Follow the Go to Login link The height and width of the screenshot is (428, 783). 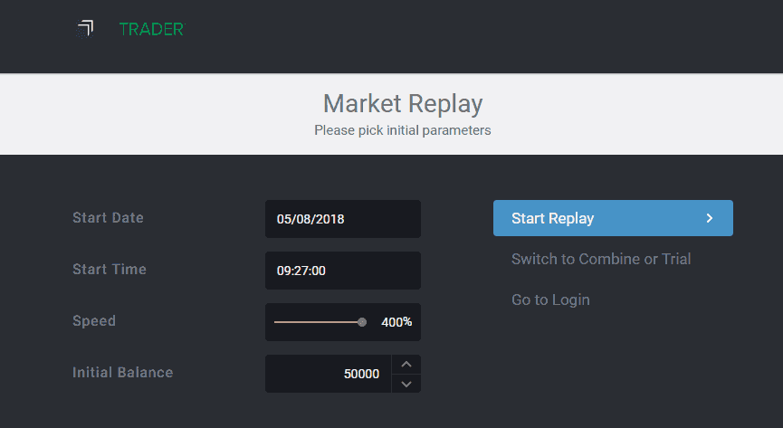click(550, 300)
